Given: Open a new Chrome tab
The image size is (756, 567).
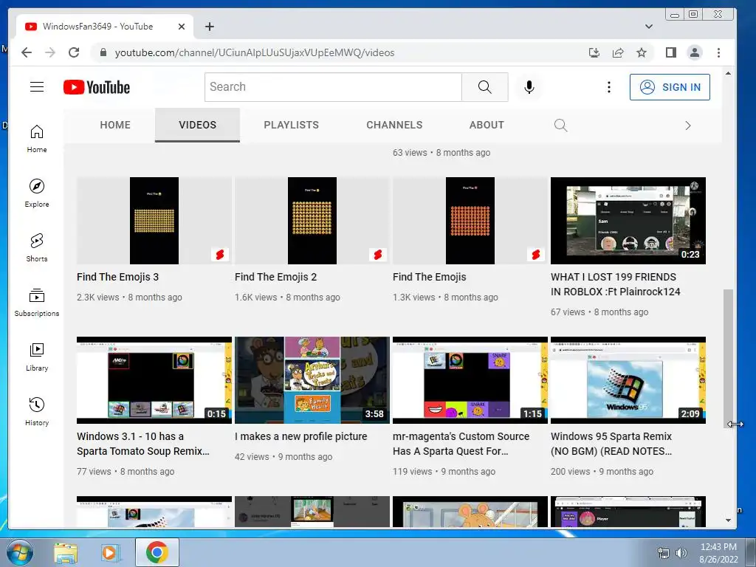Looking at the screenshot, I should [x=209, y=27].
